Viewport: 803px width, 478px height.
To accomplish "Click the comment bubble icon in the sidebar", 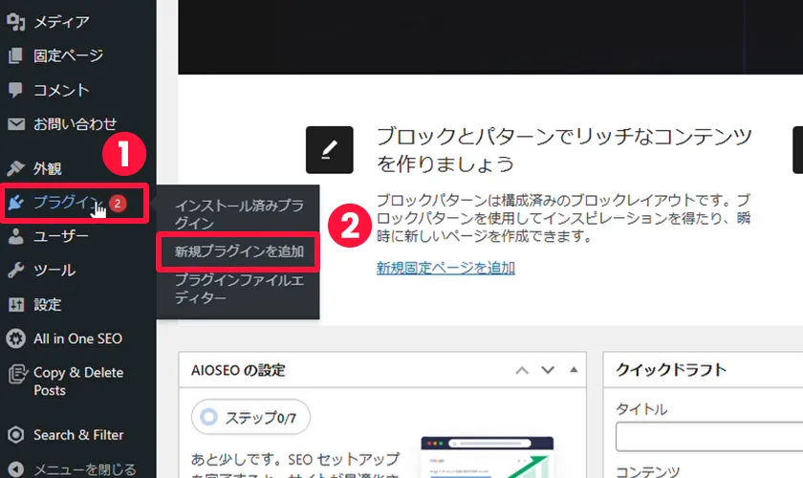I will (x=15, y=90).
